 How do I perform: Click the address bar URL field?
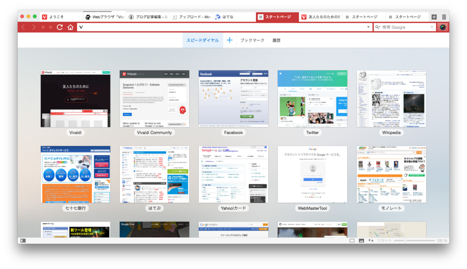[225, 27]
